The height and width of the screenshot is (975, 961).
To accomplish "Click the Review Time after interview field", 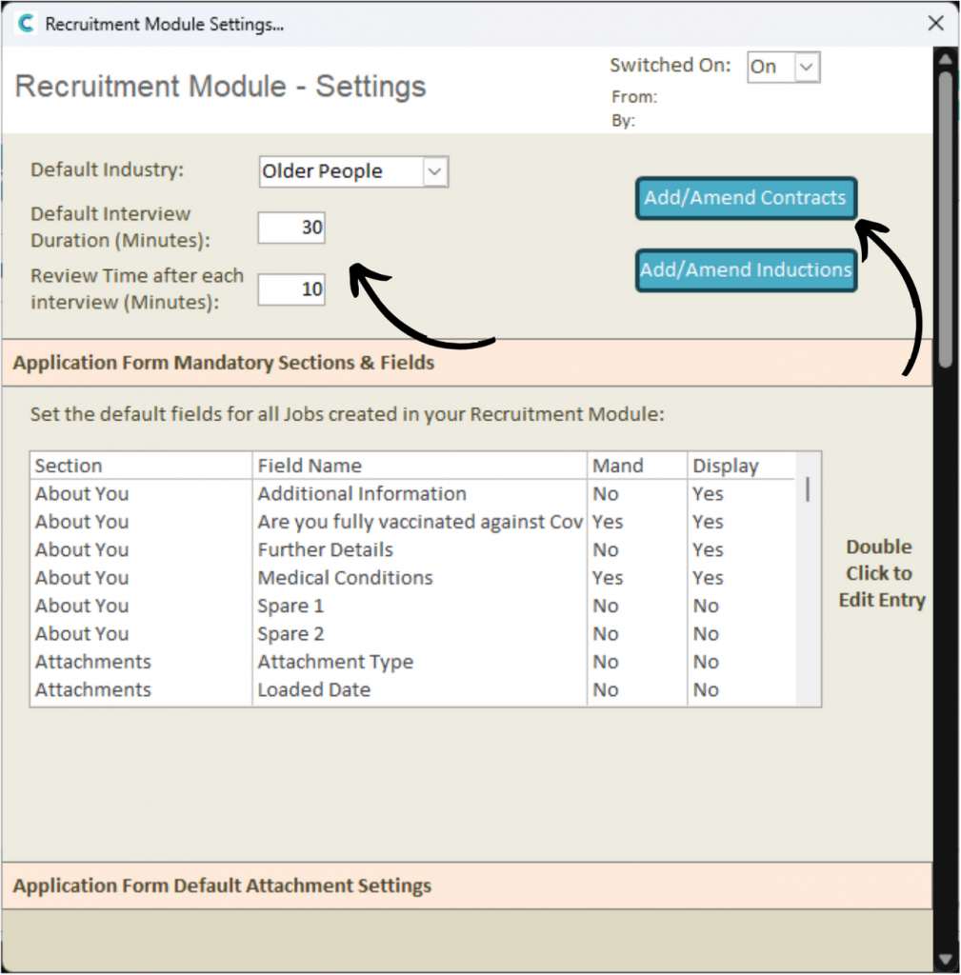I will coord(291,289).
